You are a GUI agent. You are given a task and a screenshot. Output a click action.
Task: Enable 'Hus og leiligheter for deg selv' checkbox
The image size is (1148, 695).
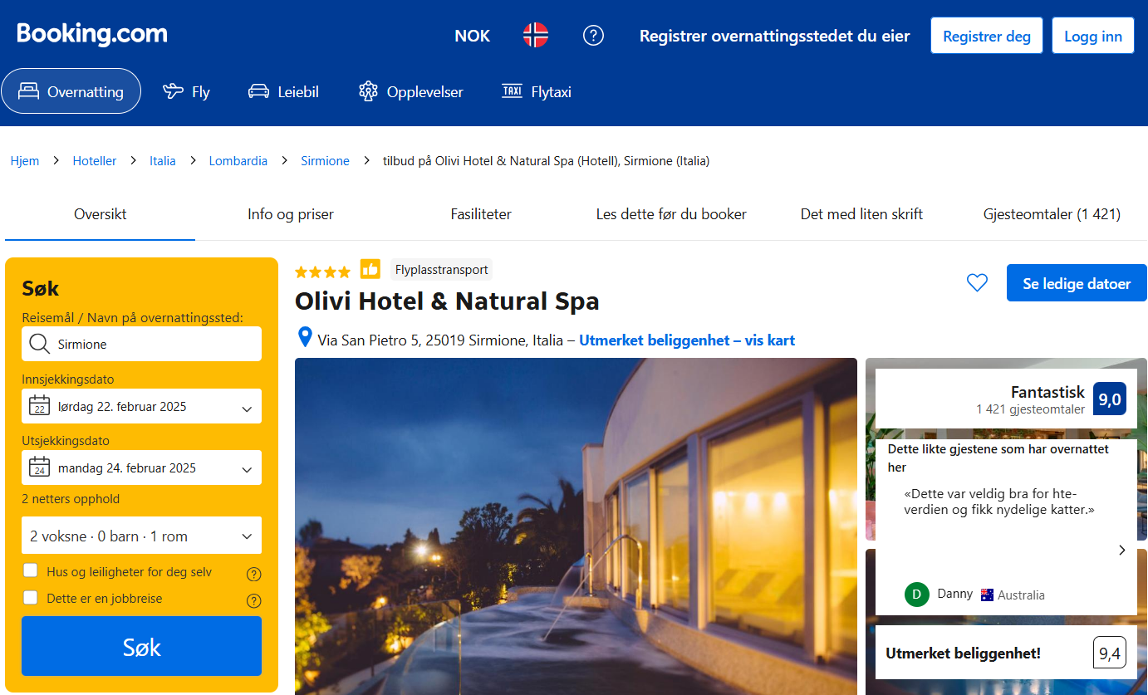tap(31, 571)
